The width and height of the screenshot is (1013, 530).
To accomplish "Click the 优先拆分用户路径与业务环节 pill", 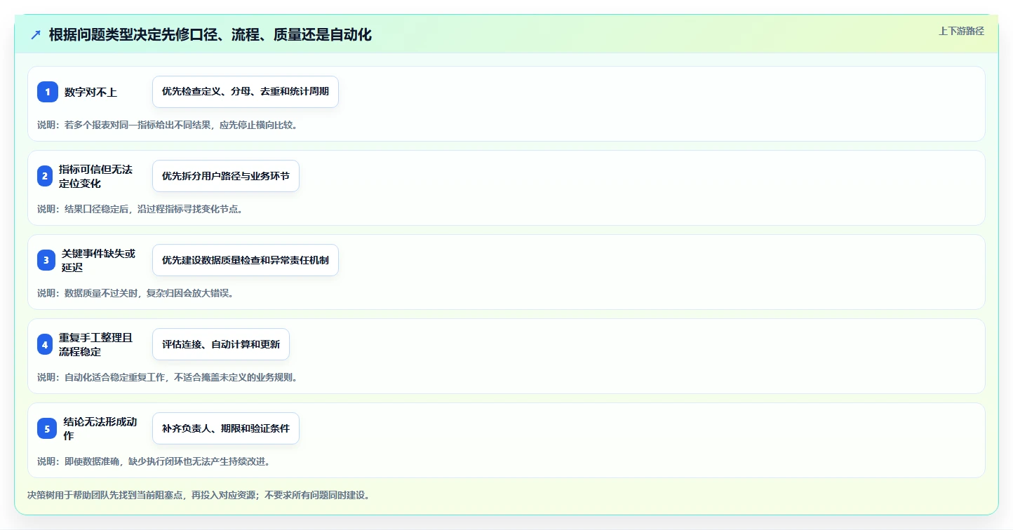I will [x=226, y=176].
